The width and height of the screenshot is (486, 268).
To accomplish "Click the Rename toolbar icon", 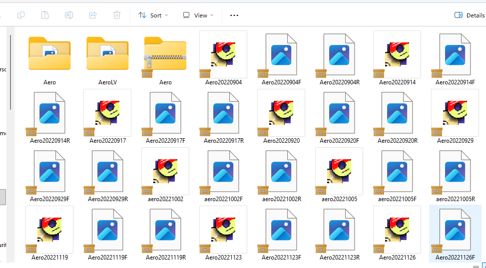I will tap(69, 15).
